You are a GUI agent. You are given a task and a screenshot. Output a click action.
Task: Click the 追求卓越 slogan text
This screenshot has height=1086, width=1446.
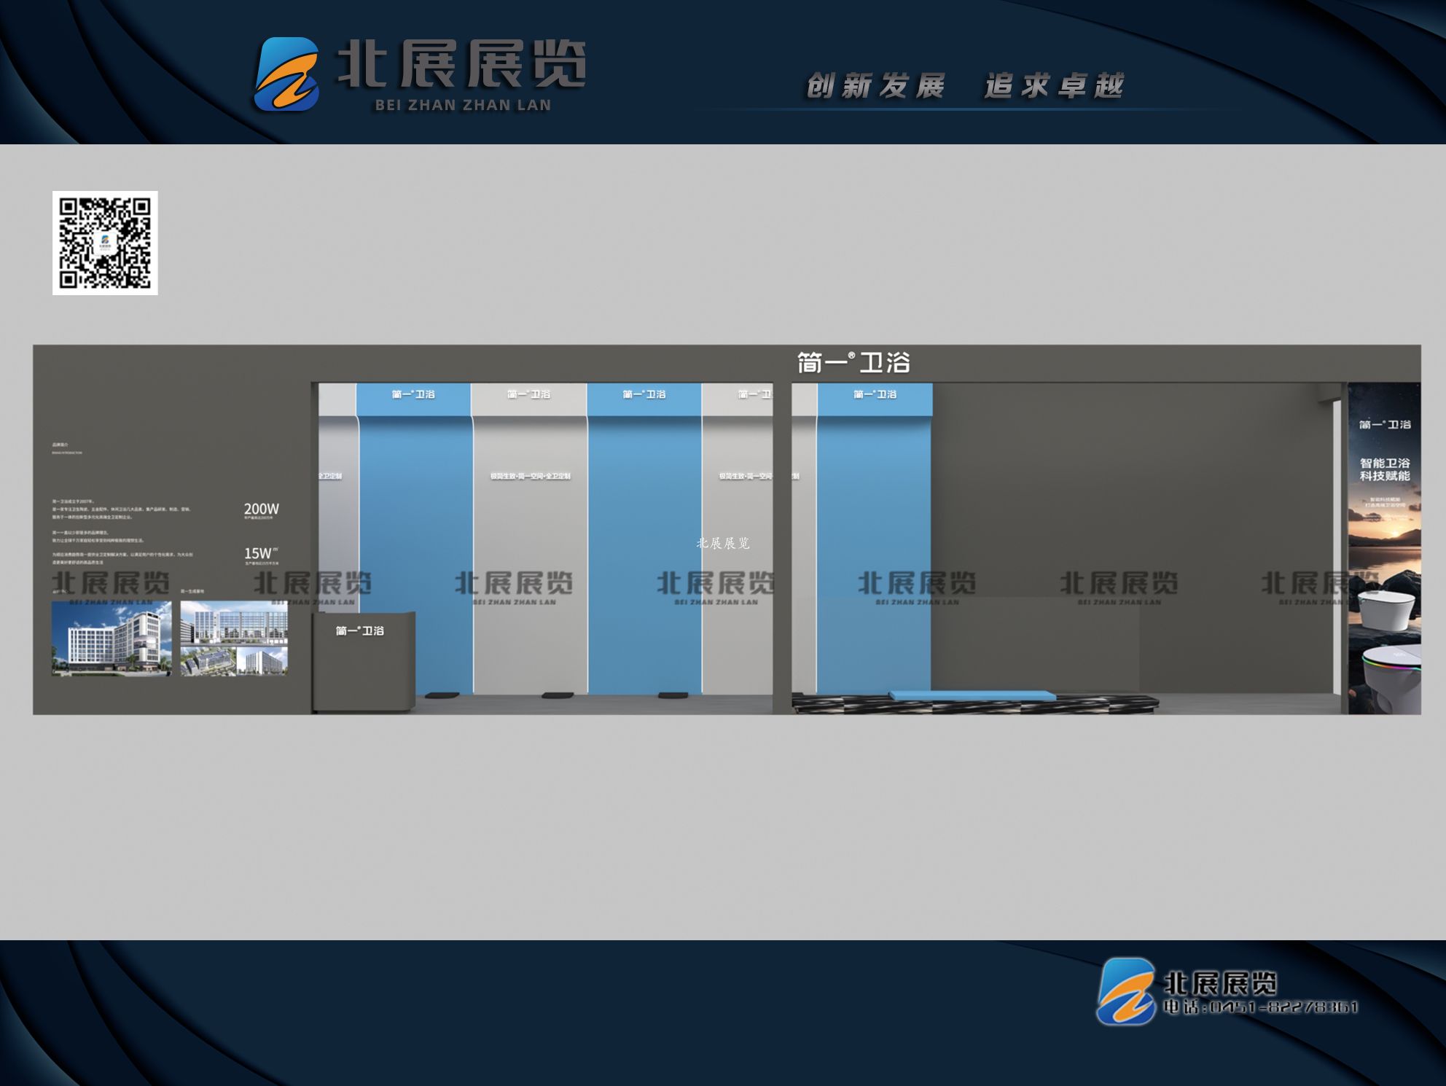pos(1054,86)
